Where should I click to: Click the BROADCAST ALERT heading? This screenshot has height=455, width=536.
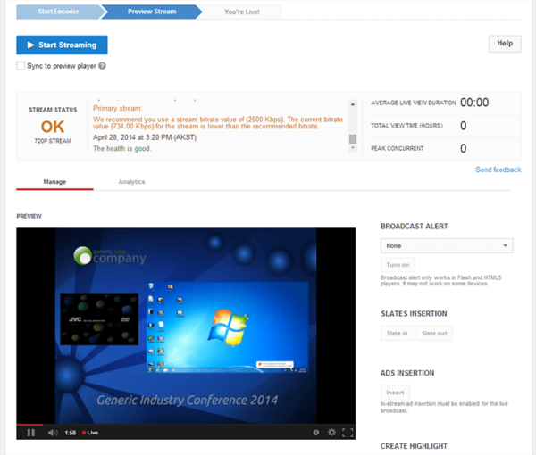point(414,227)
